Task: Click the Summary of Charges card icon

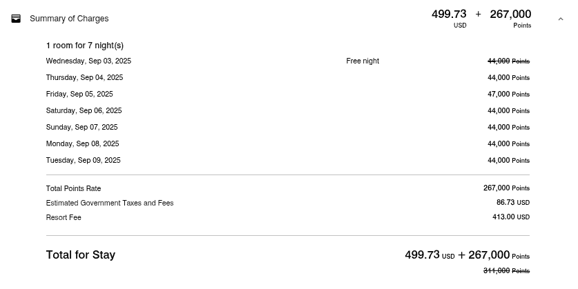Action: tap(16, 19)
